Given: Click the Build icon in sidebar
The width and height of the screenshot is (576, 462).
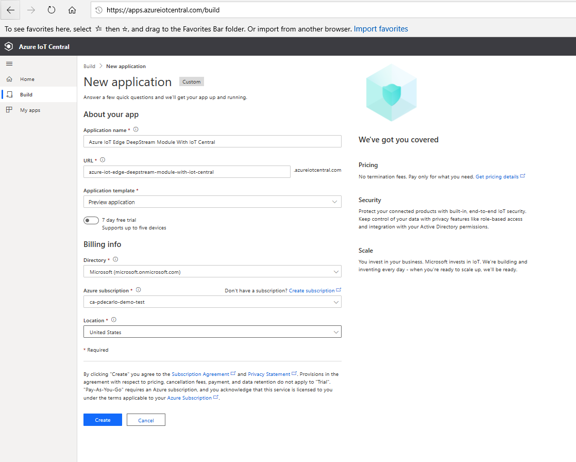Looking at the screenshot, I should [10, 94].
